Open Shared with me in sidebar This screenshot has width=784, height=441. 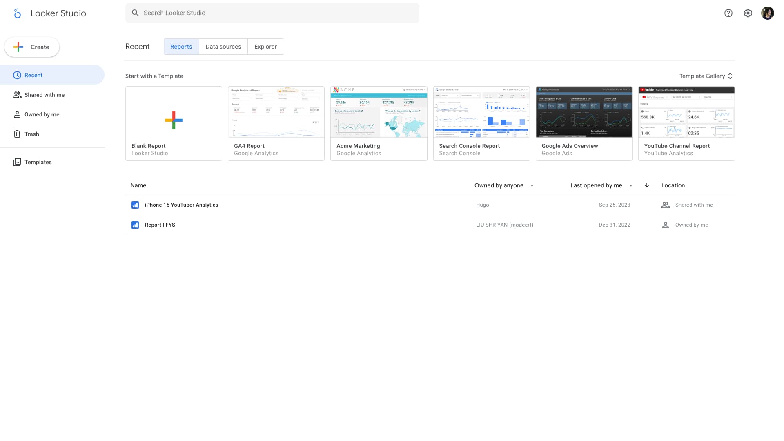(52, 95)
